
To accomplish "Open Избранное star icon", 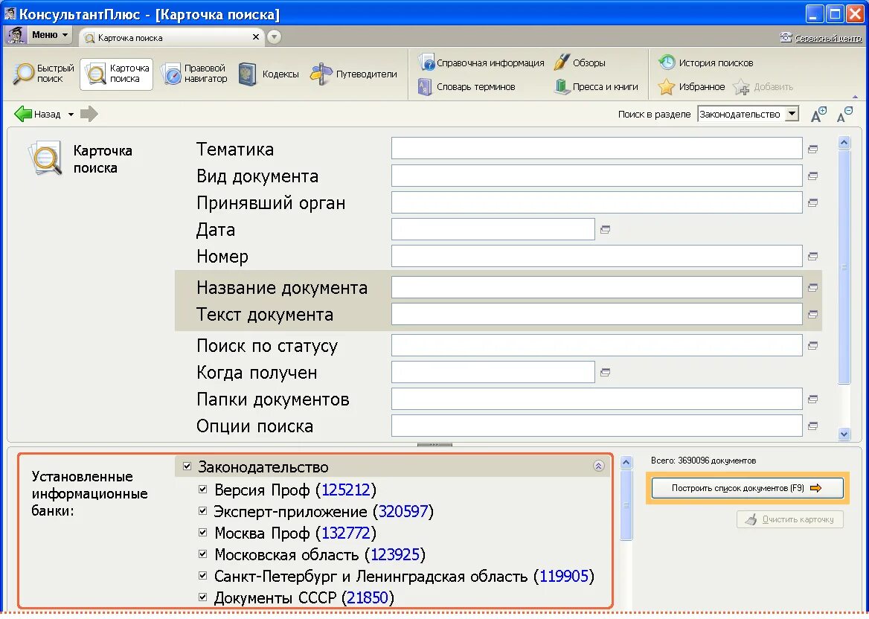I will tap(666, 87).
